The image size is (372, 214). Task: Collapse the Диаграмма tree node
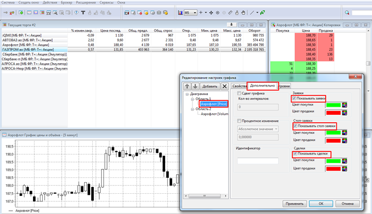(x=187, y=94)
